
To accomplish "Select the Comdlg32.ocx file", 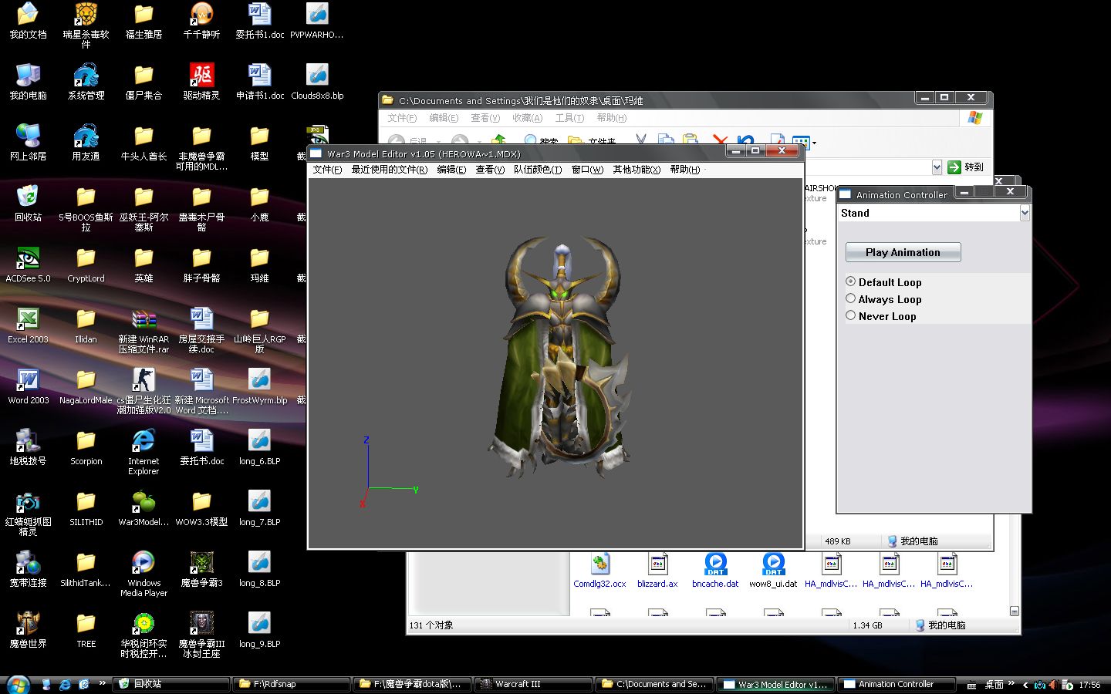I will [599, 571].
